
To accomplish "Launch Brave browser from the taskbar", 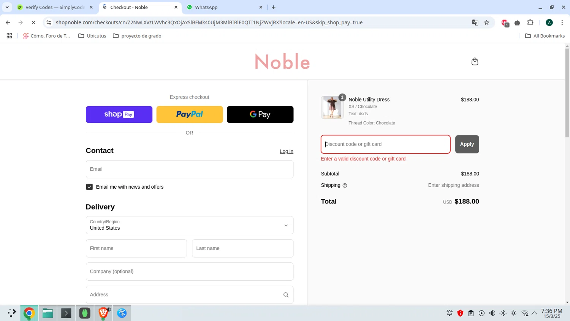I will click(x=103, y=313).
